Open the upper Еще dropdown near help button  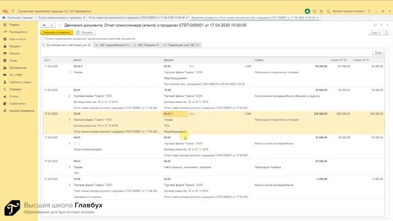[x=375, y=33]
